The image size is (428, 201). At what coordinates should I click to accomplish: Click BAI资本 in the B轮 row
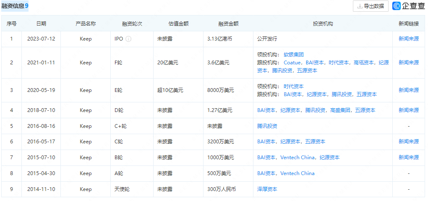click(266, 157)
